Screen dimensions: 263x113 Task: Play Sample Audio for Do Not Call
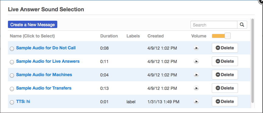(x=196, y=48)
